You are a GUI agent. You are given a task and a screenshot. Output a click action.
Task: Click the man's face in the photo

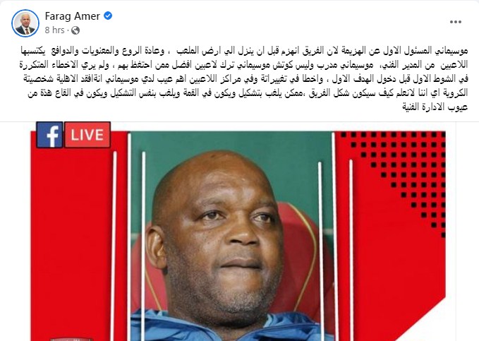coord(219,232)
